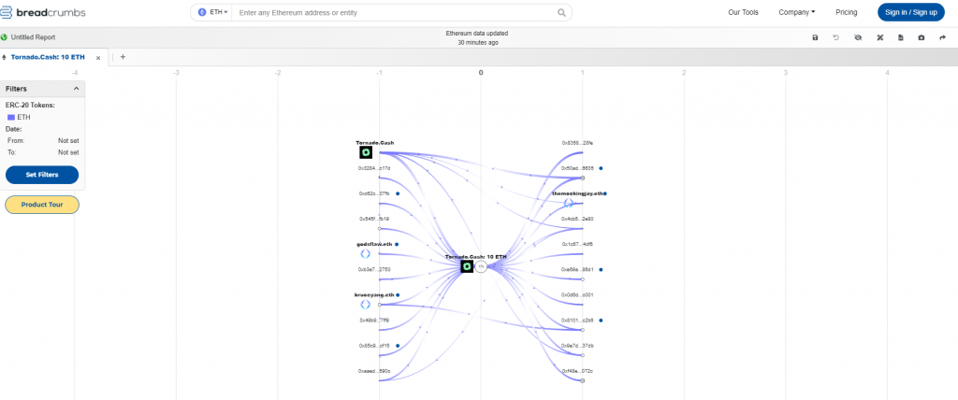Select address node 0x0d6d...c001

pos(577,295)
